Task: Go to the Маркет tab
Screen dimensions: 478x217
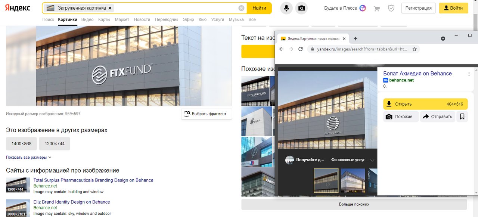Action: (x=122, y=19)
